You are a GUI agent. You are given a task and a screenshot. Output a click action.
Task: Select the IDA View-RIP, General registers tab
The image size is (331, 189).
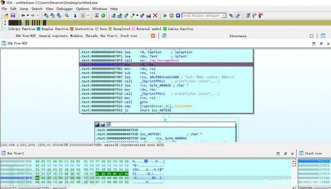tap(76, 36)
